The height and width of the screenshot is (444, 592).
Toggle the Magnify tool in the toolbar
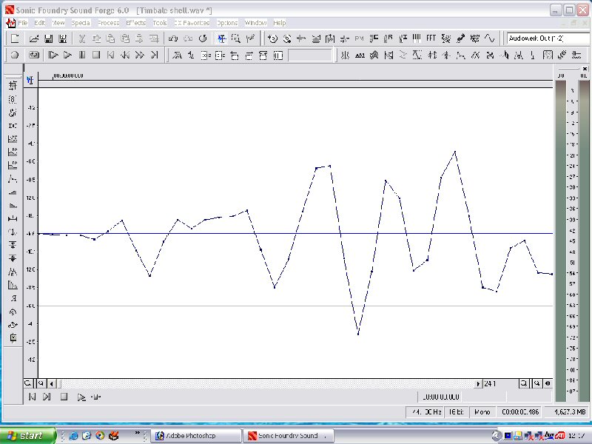click(235, 38)
